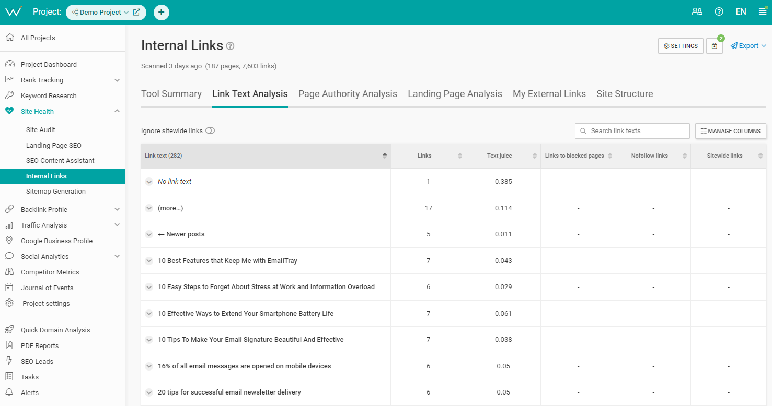Click the SETTINGS button
The width and height of the screenshot is (772, 406).
[681, 46]
